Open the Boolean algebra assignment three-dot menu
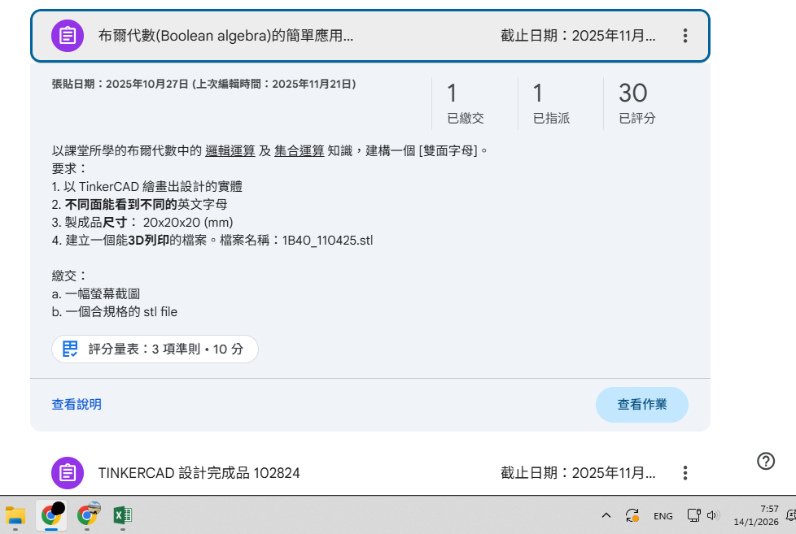The width and height of the screenshot is (796, 534). (x=684, y=36)
